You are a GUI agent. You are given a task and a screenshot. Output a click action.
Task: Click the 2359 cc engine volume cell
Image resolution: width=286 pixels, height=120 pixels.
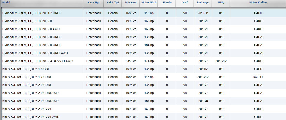tap(131, 61)
